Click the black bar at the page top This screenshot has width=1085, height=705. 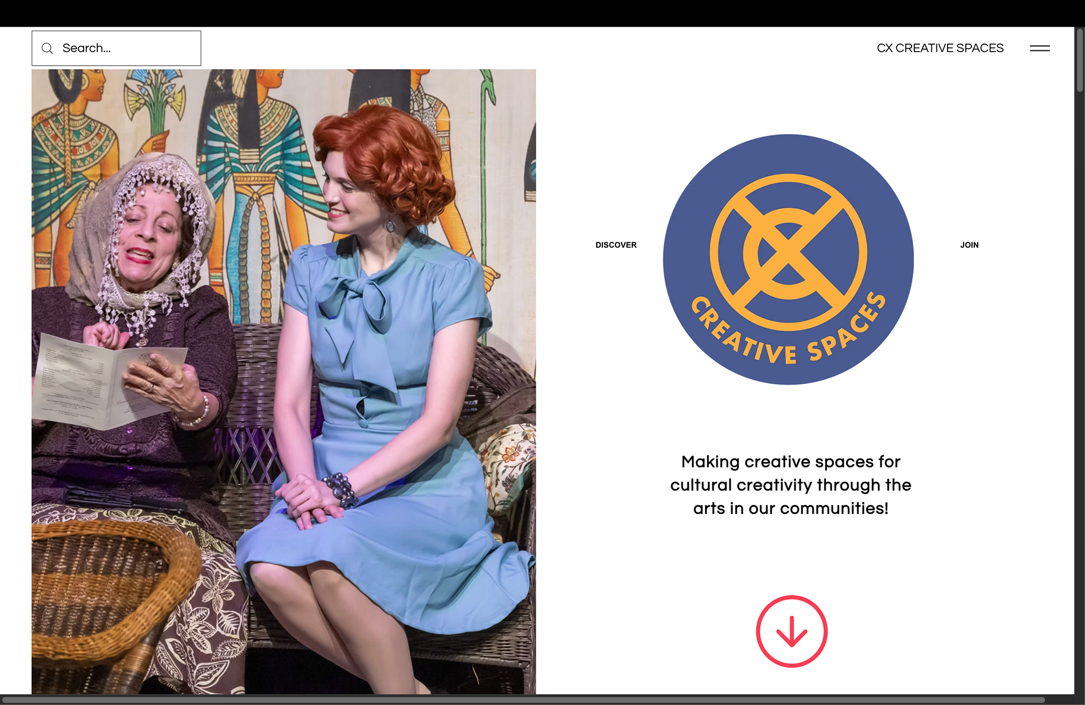click(542, 13)
